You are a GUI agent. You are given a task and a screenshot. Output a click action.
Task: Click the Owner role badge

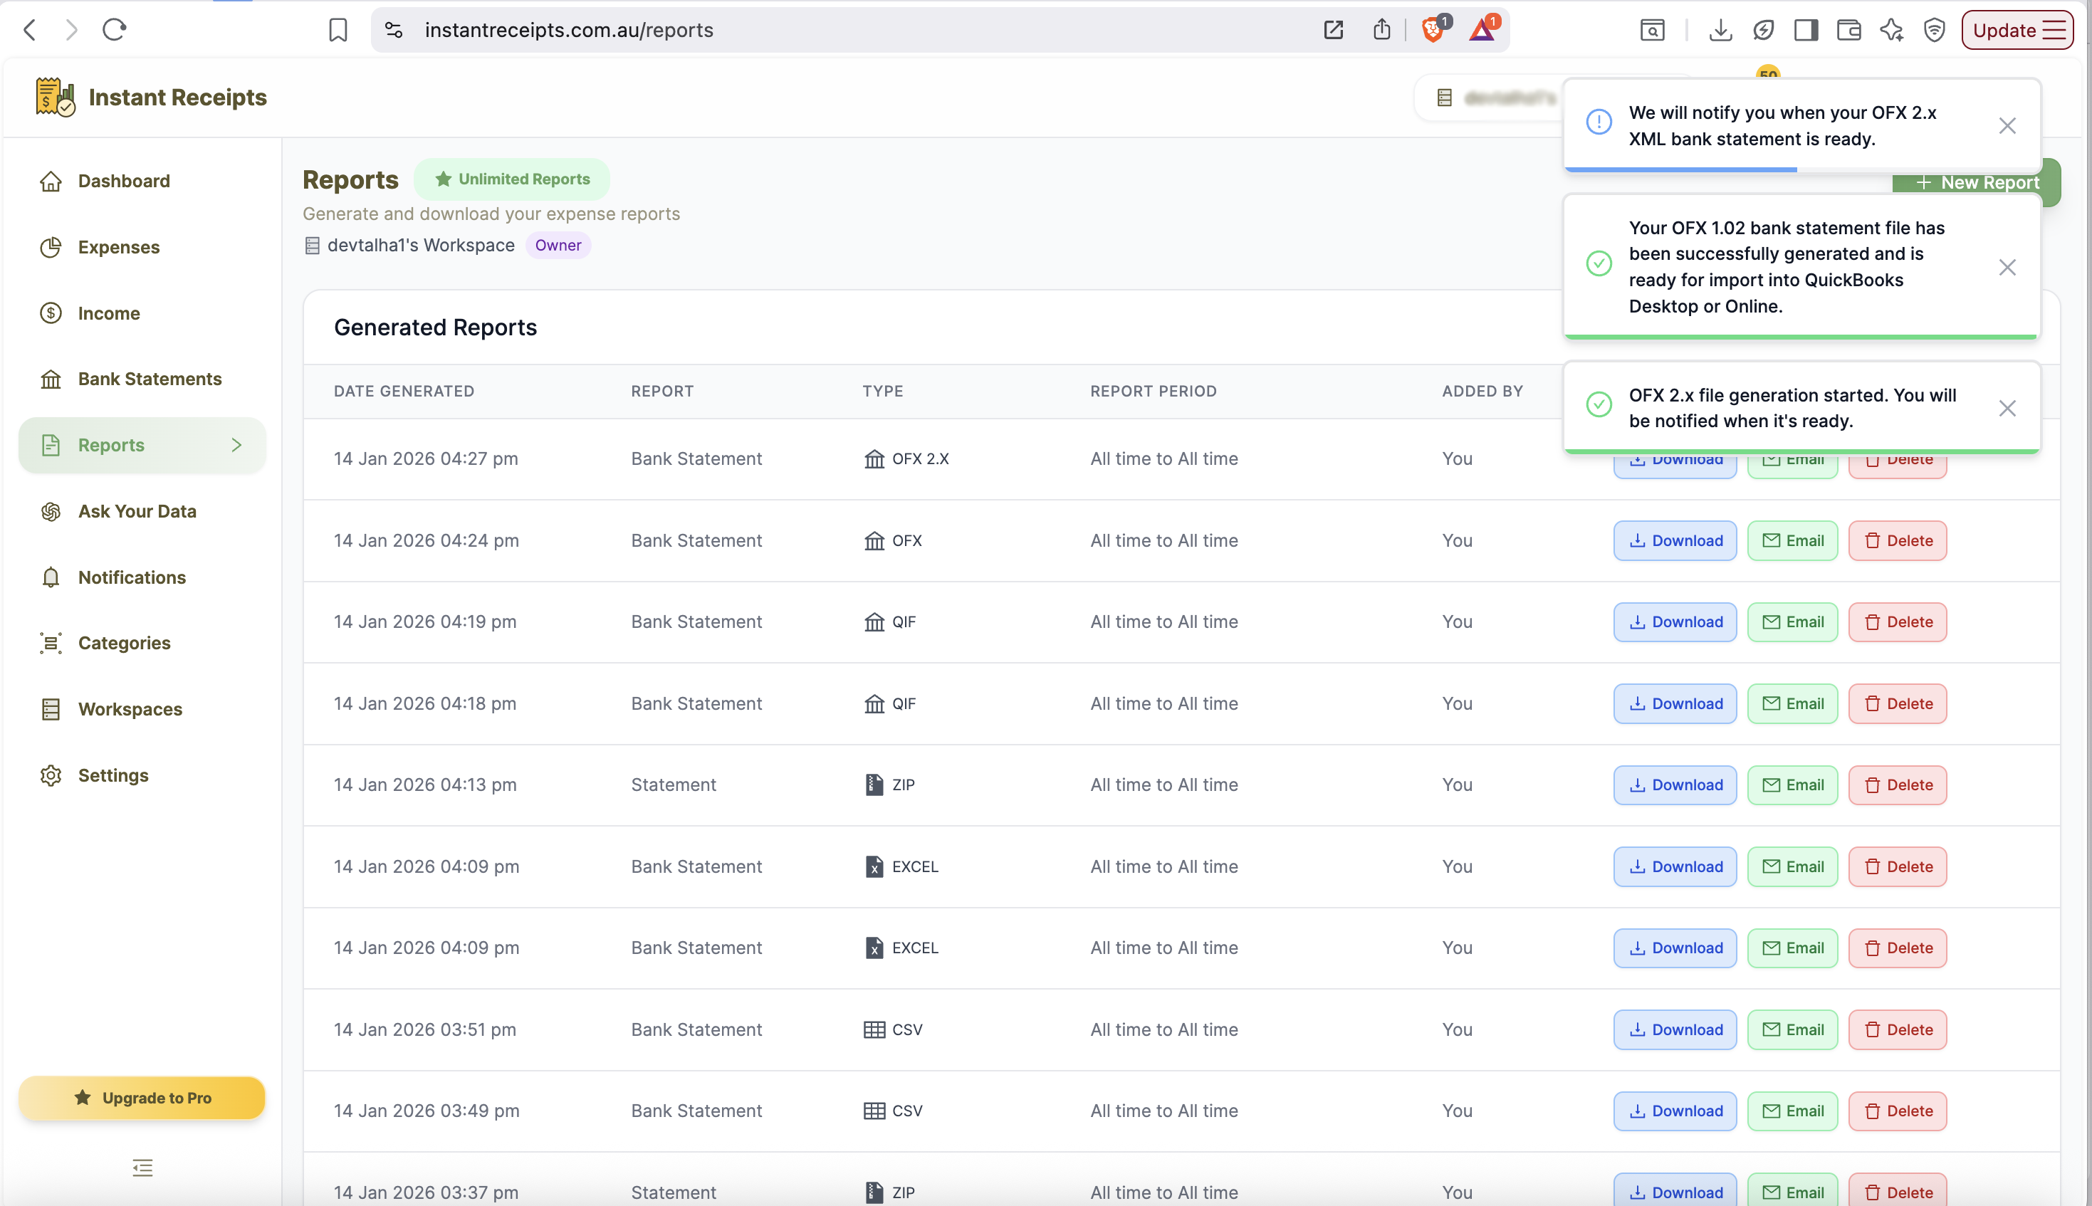558,245
